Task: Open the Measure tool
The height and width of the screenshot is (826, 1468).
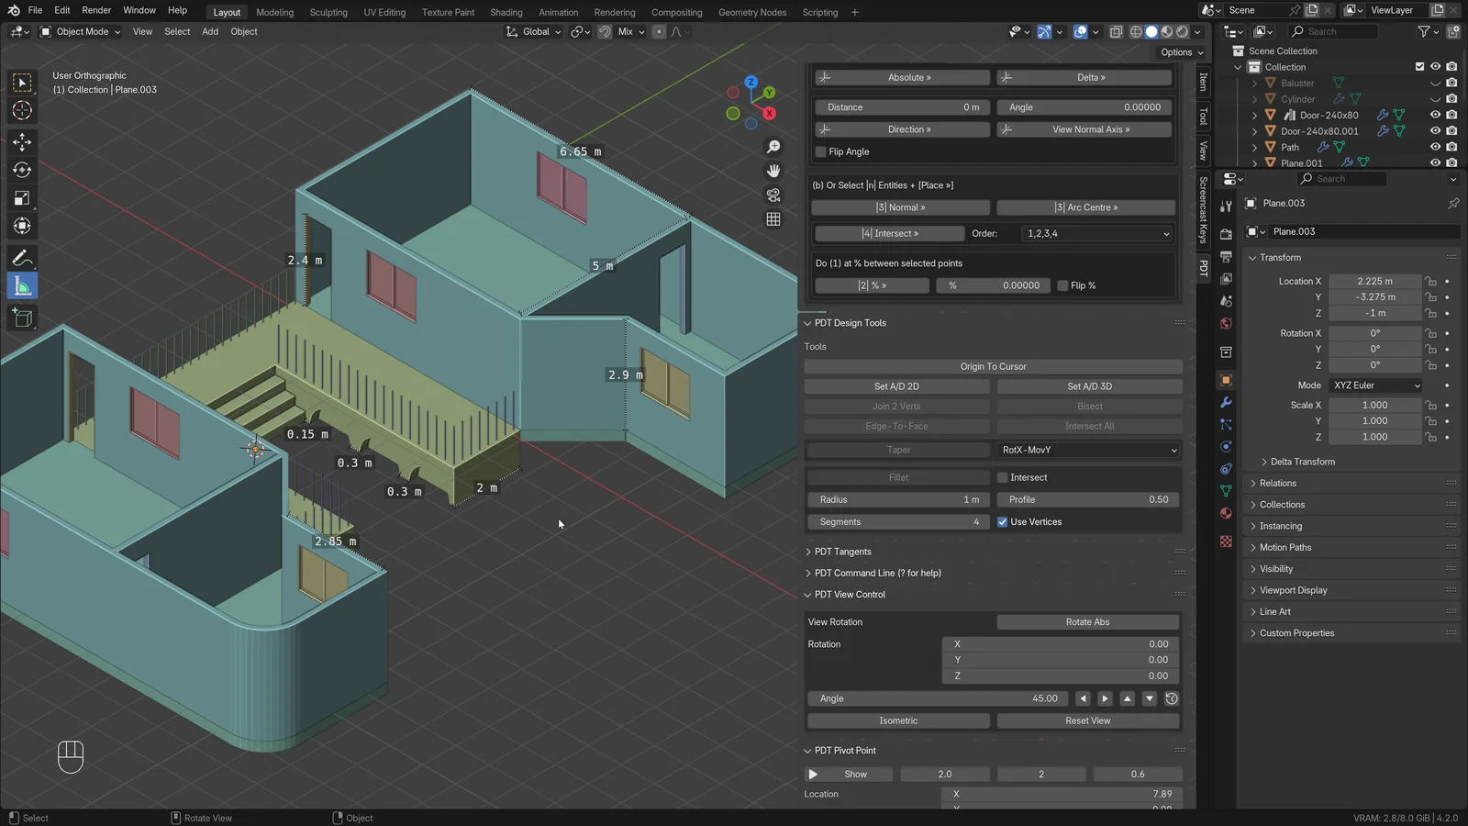Action: [22, 285]
